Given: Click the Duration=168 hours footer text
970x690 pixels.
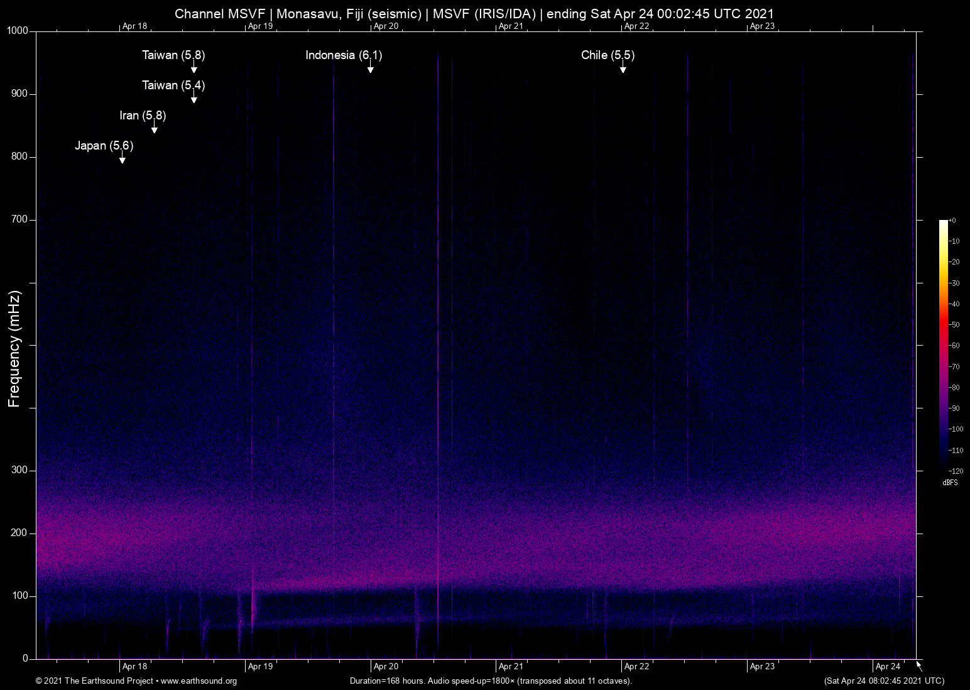Looking at the screenshot, I should click(x=387, y=681).
